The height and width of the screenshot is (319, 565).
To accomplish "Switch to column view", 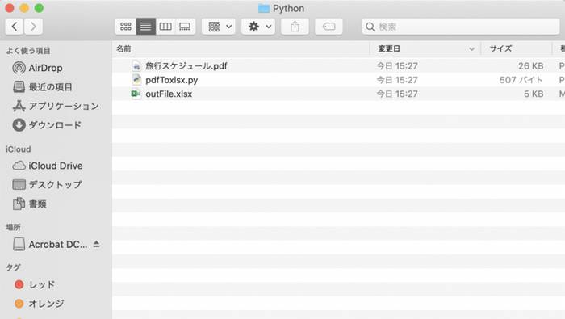I will (165, 27).
